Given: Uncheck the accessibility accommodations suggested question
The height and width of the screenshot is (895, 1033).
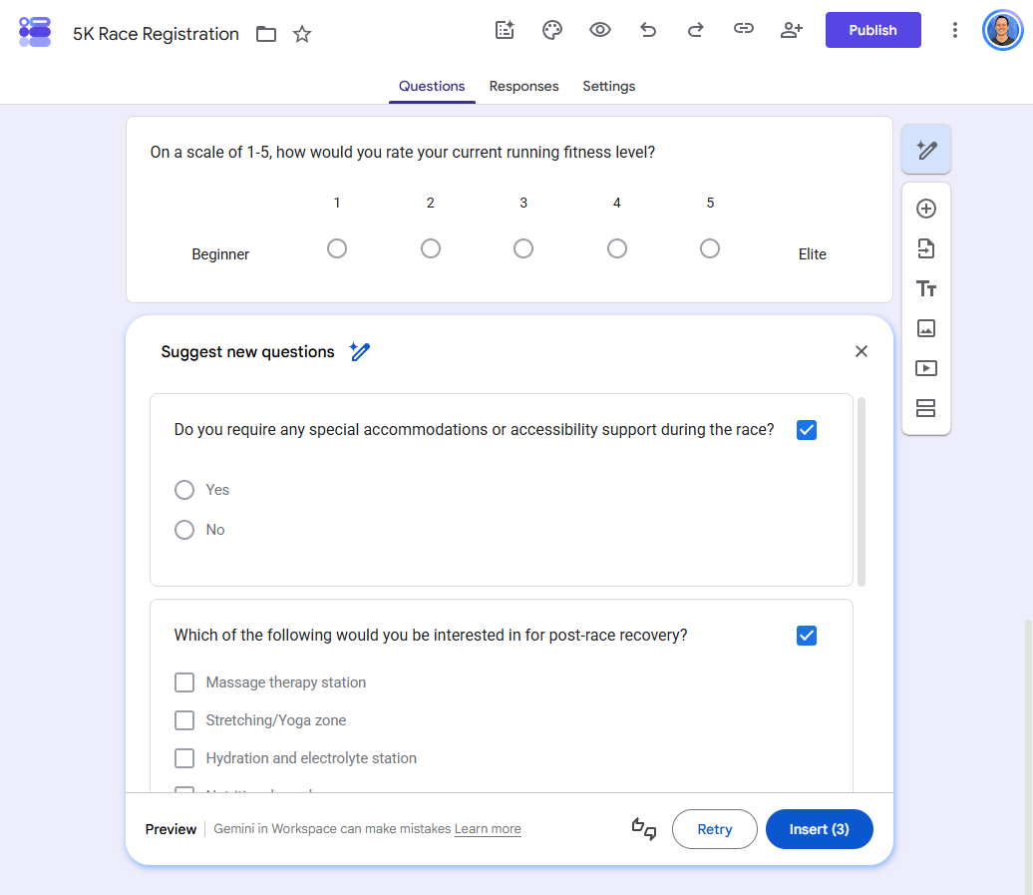Looking at the screenshot, I should [x=807, y=430].
